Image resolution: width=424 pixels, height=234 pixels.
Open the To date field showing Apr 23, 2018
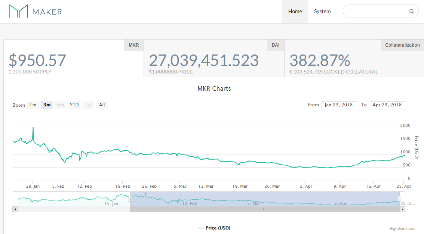click(x=387, y=105)
